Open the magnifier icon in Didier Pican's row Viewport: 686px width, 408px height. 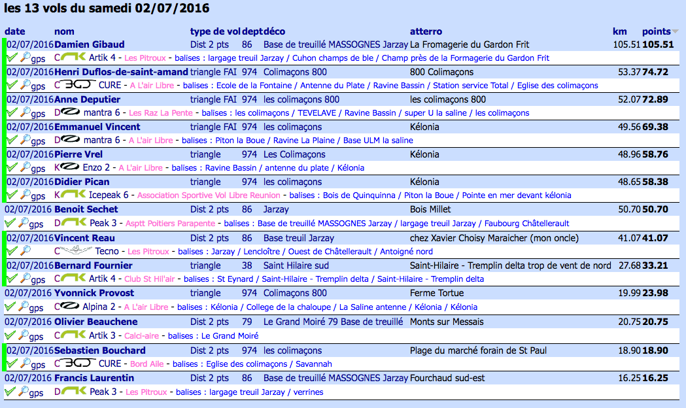tap(26, 194)
